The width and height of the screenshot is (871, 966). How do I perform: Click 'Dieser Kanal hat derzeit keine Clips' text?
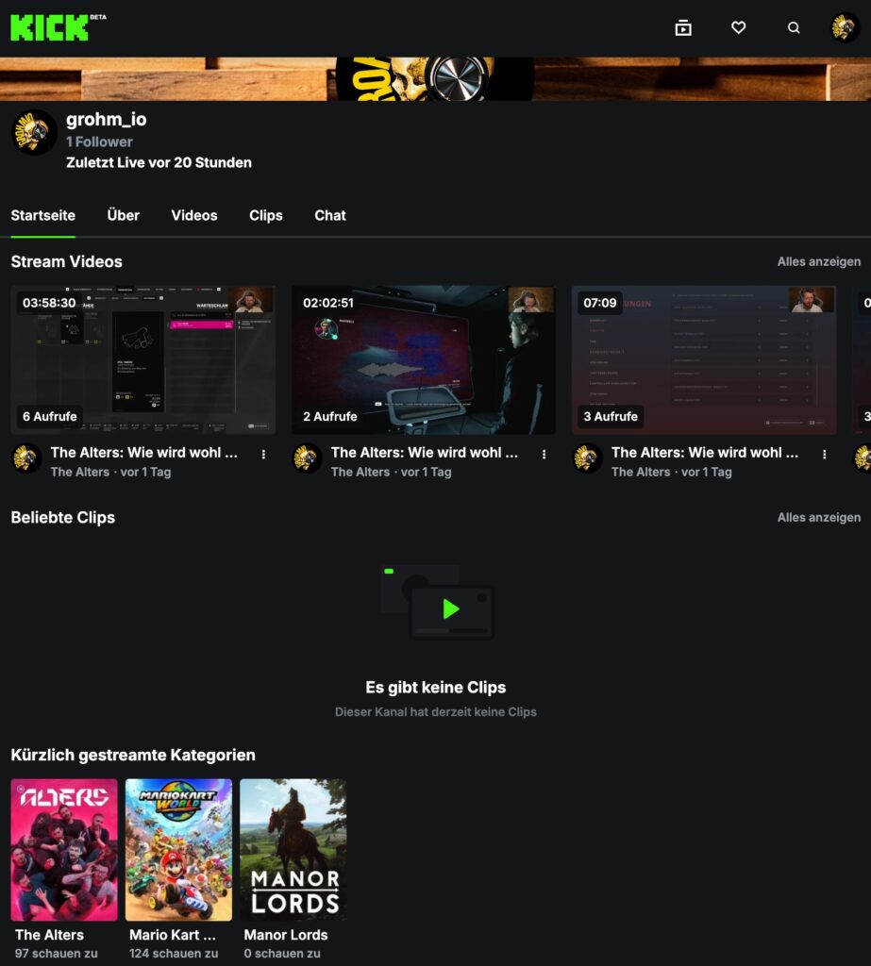click(x=436, y=712)
